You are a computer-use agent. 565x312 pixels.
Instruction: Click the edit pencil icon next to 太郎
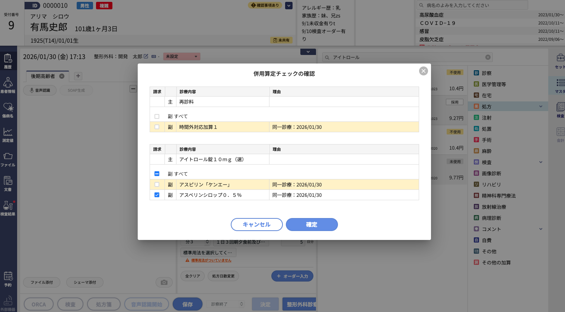pyautogui.click(x=146, y=56)
